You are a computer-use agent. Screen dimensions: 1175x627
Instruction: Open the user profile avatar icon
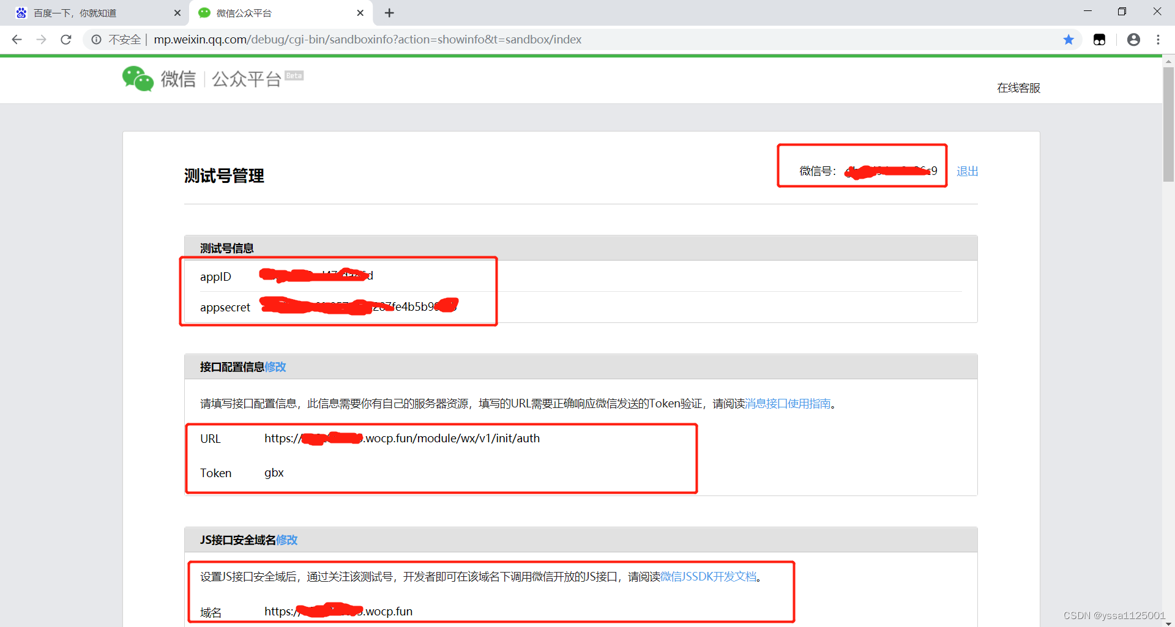[1133, 40]
